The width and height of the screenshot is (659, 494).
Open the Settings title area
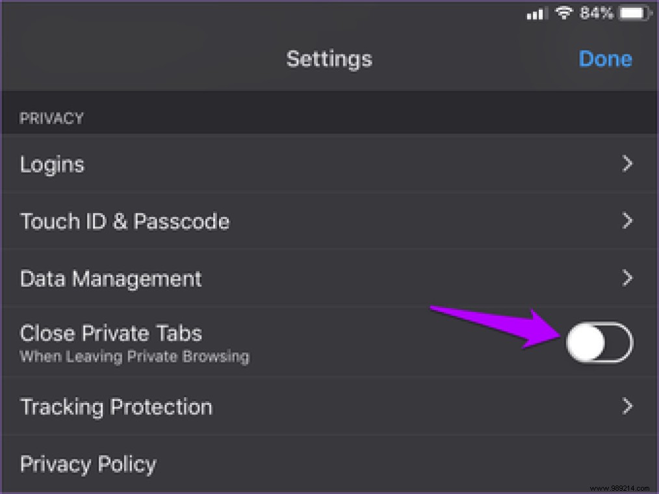[x=329, y=58]
